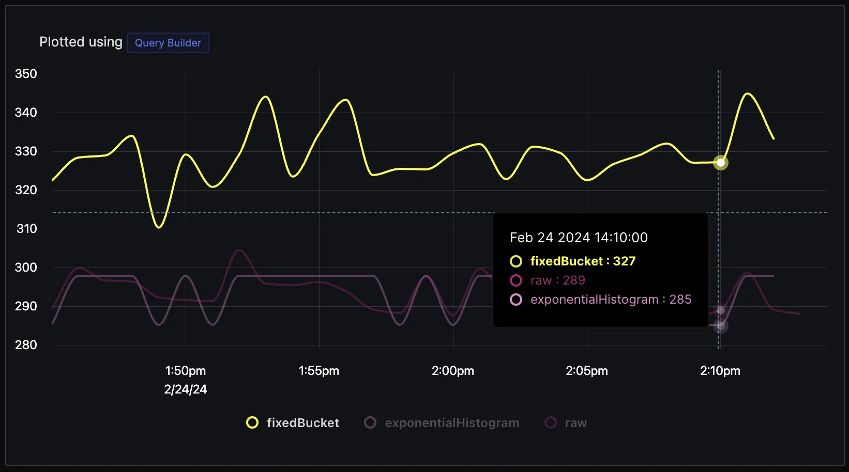Toggle the raw legend series
Viewport: 849px width, 472px height.
pos(566,423)
